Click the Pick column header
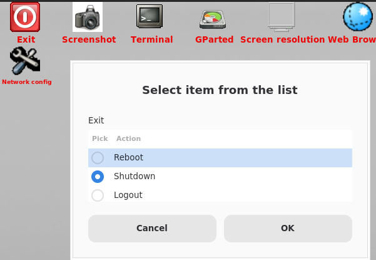The width and height of the screenshot is (376, 260). click(100, 138)
